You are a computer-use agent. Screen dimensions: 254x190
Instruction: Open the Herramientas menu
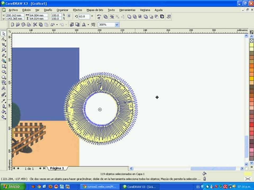tap(127, 10)
